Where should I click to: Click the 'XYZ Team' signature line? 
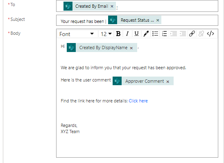(x=70, y=131)
